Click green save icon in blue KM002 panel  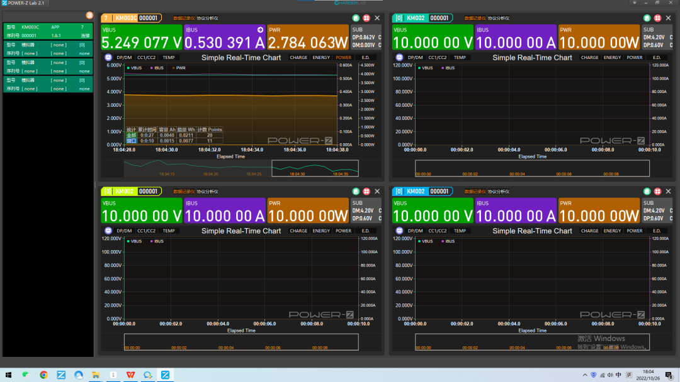pyautogui.click(x=647, y=191)
